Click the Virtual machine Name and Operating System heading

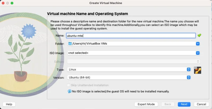(87, 14)
